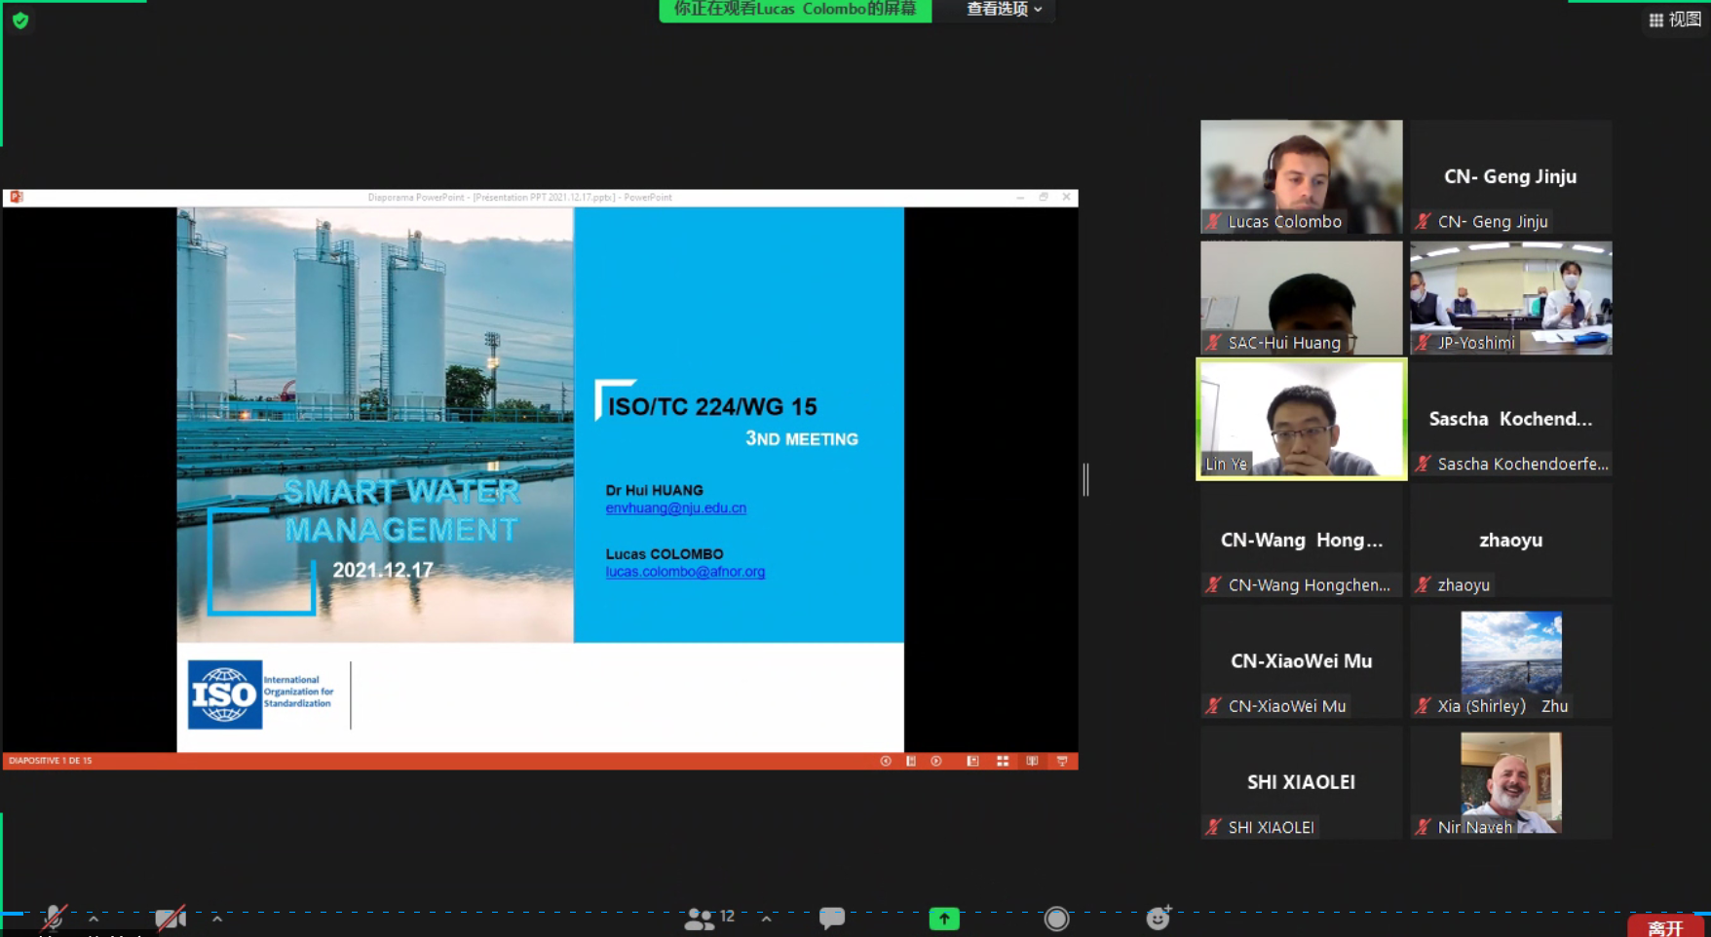Switch to slide sorter view
The width and height of the screenshot is (1711, 937).
[1002, 761]
